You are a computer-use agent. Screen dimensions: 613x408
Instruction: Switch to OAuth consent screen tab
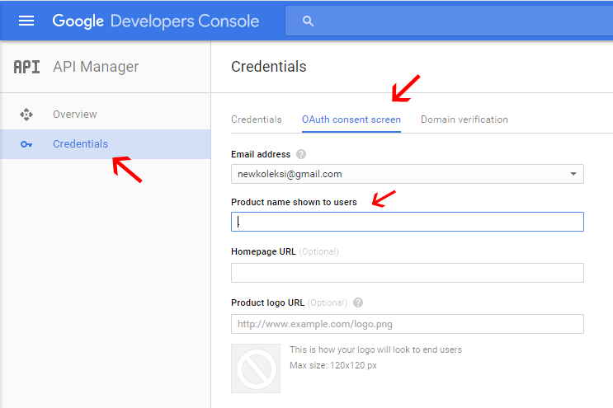coord(351,120)
